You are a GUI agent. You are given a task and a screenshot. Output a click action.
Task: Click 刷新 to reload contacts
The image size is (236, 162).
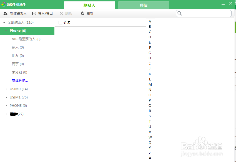click(90, 14)
